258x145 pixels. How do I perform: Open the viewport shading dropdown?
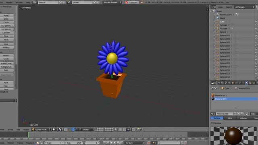[x=54, y=130]
